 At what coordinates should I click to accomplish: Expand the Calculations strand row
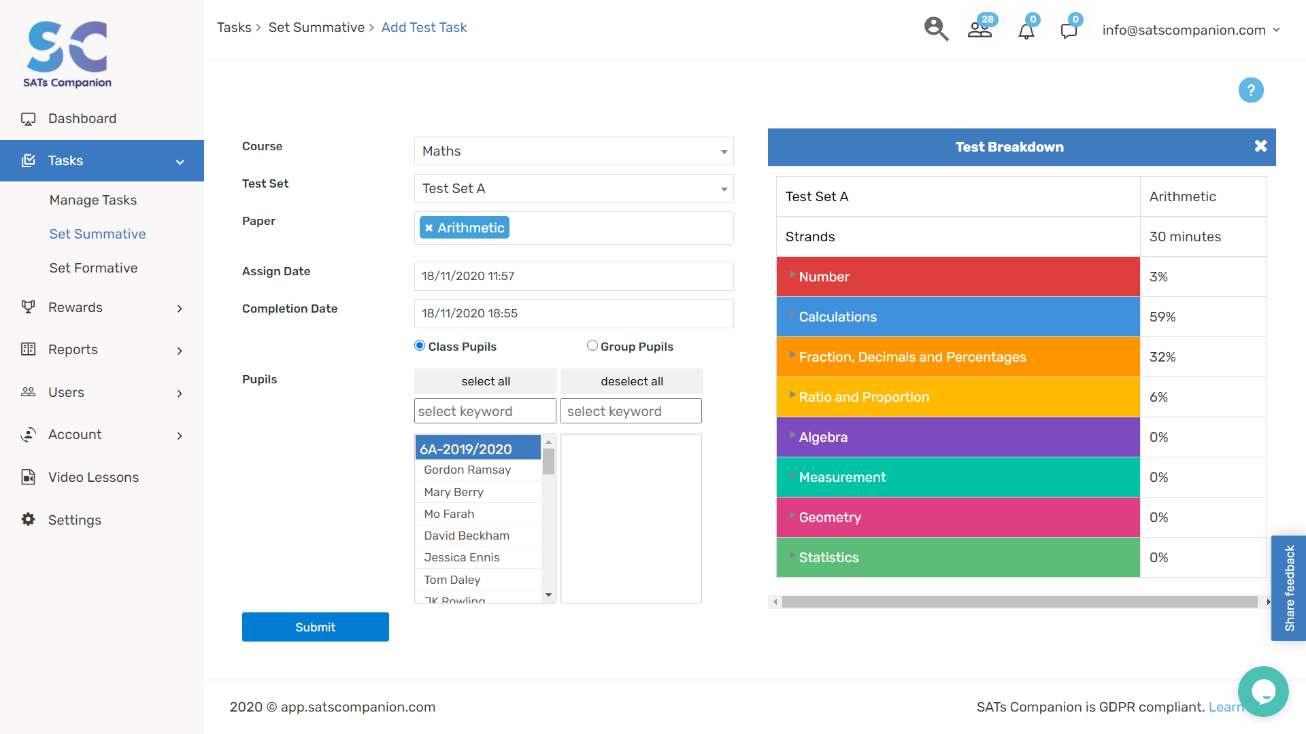(x=958, y=317)
